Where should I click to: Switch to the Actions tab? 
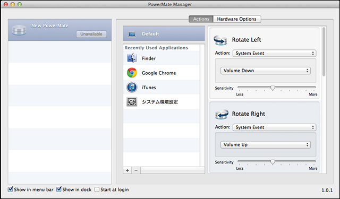click(201, 19)
